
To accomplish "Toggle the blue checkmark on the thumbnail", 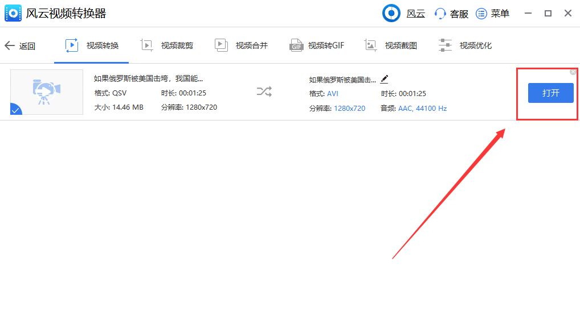I will (16, 109).
